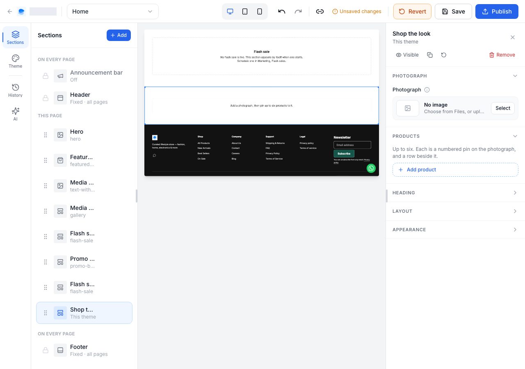This screenshot has height=369, width=525.
Task: Open the Theme sidebar tab
Action: point(16,61)
